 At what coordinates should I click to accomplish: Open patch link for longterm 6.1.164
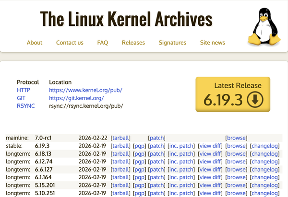point(156,177)
